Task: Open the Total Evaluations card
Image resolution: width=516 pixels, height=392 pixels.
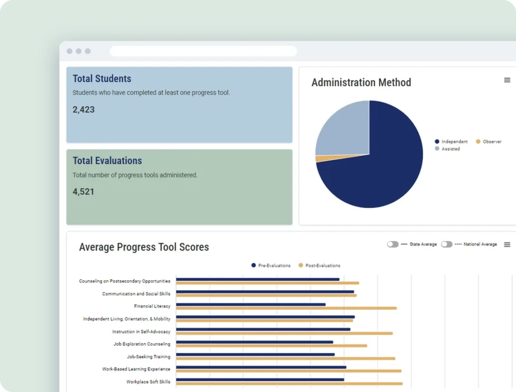Action: click(179, 187)
